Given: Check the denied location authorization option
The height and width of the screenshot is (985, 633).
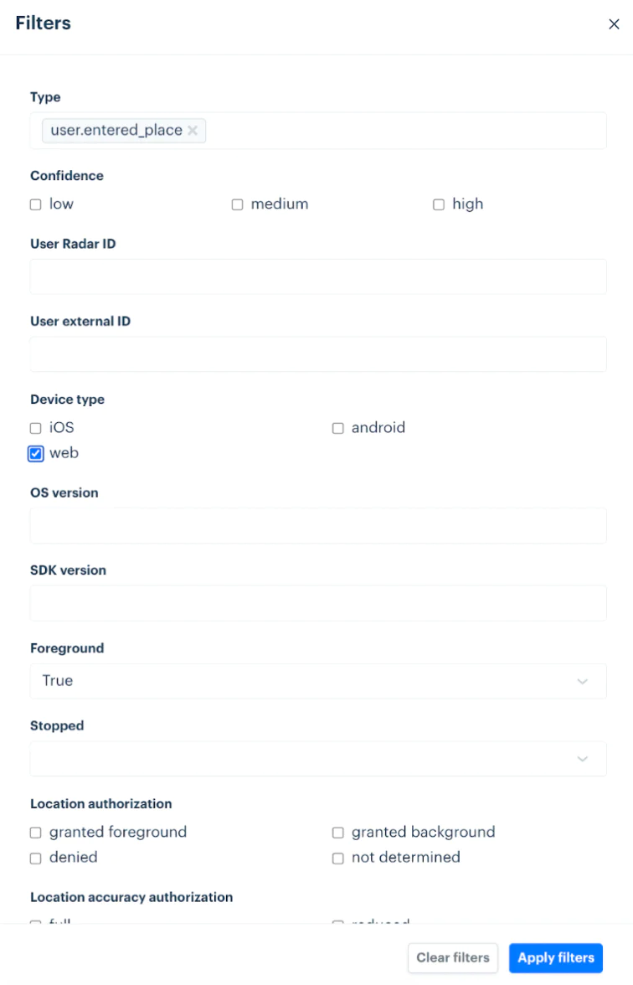Looking at the screenshot, I should point(35,857).
